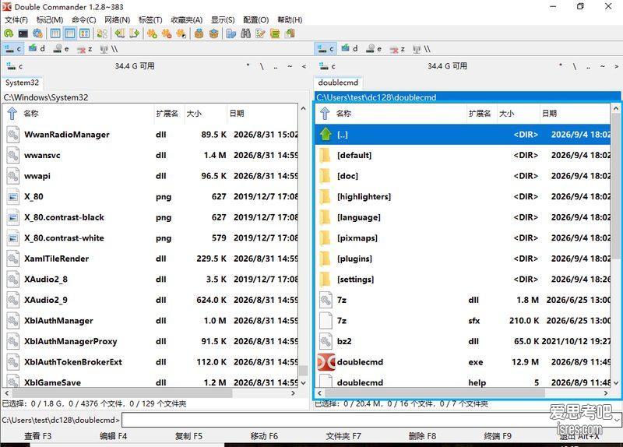Refresh the file panel with the green arrow icon
The image size is (623, 447).
click(9, 33)
